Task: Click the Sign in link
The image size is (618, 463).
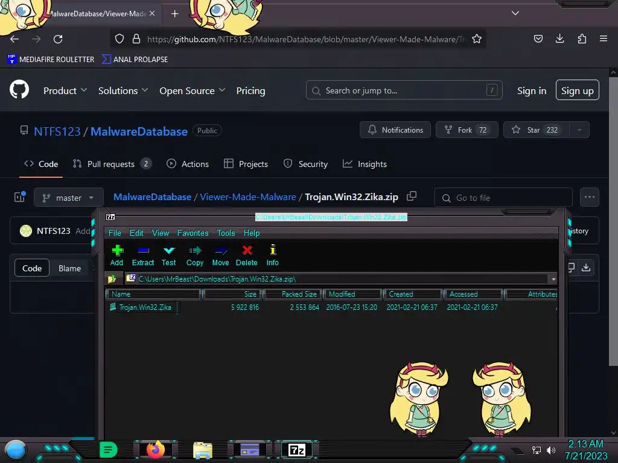Action: pyautogui.click(x=532, y=90)
